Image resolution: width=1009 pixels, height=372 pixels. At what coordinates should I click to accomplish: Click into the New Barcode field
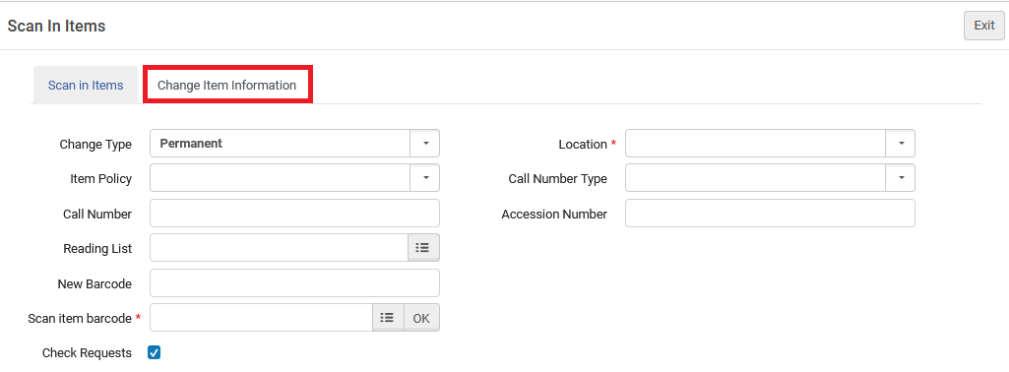click(294, 282)
